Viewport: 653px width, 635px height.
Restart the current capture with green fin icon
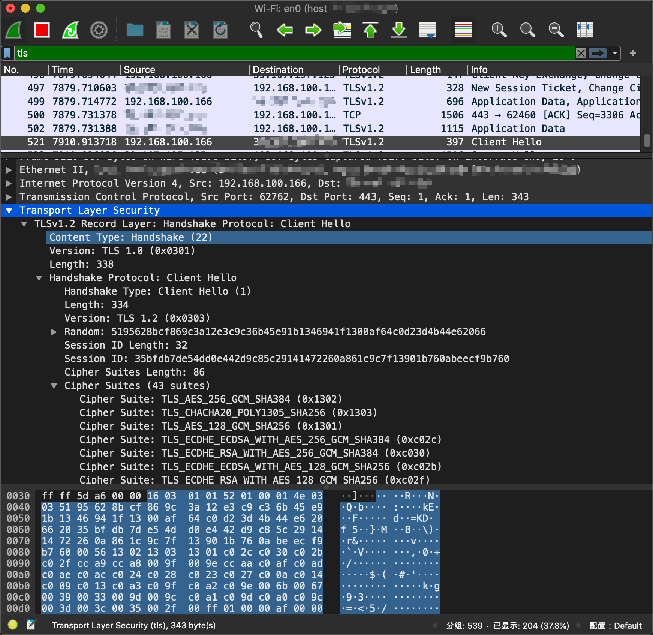pyautogui.click(x=70, y=30)
